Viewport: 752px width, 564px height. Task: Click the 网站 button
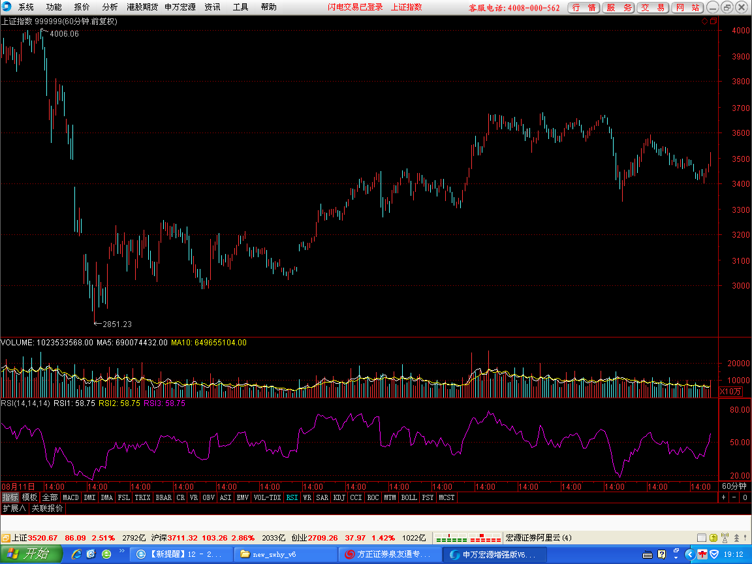pyautogui.click(x=688, y=8)
